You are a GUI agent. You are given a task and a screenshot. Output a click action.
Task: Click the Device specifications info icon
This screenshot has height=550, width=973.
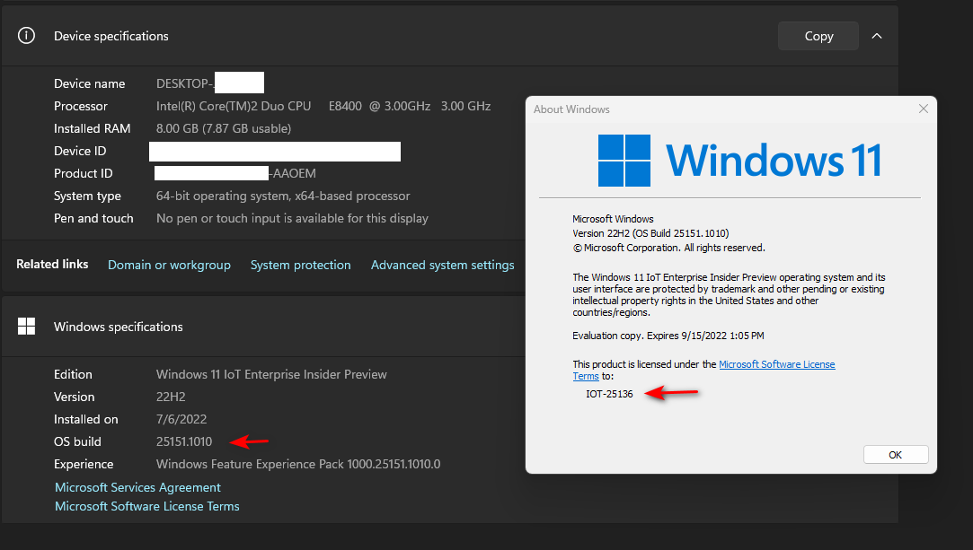click(26, 36)
